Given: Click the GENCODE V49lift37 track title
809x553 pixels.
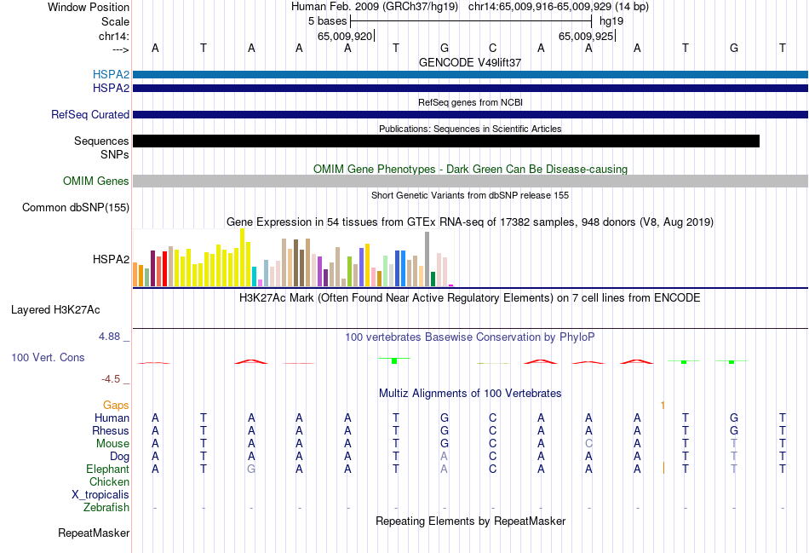Looking at the screenshot, I should point(470,62).
